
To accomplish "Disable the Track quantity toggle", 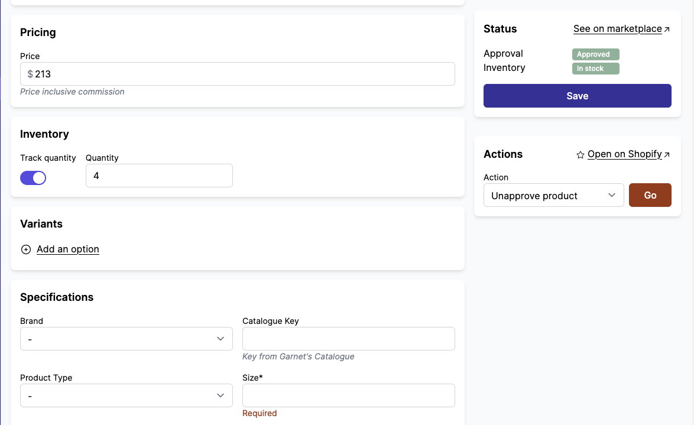I will click(33, 178).
